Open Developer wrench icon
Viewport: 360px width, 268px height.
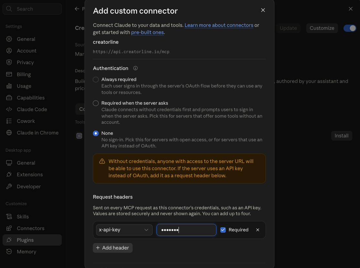click(9, 186)
